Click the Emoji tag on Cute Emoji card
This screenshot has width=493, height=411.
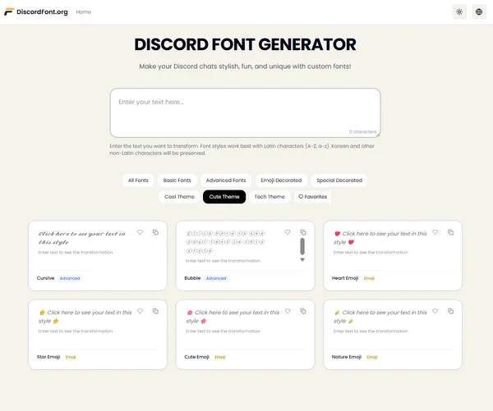[x=219, y=357]
